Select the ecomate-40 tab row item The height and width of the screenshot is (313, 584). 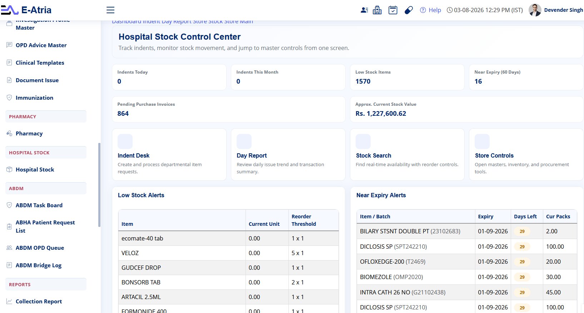pos(182,238)
